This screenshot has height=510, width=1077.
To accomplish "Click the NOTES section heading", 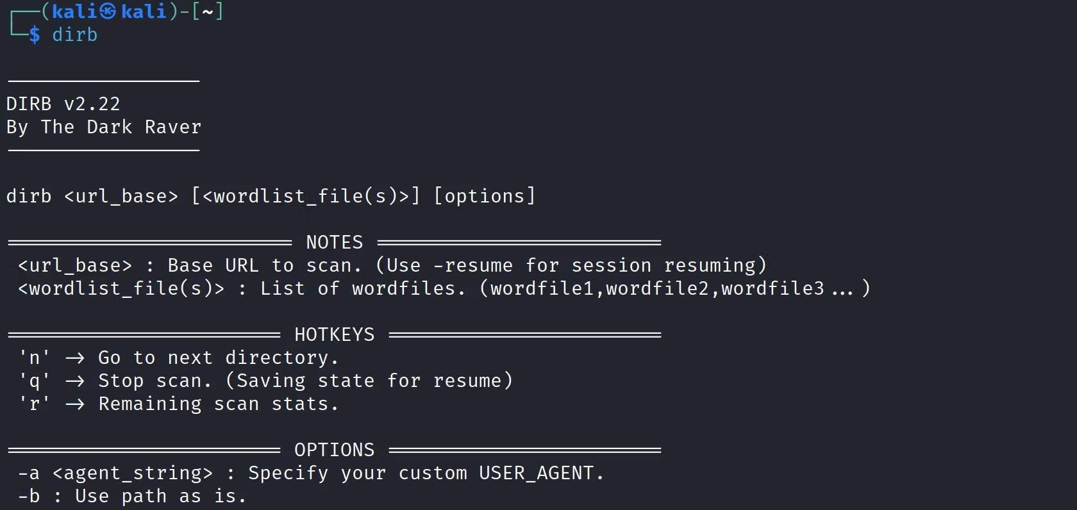I will (334, 242).
